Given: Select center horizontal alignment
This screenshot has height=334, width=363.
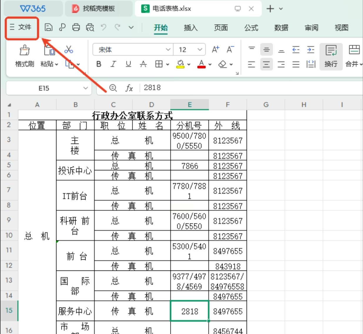Looking at the screenshot, I should tap(267, 64).
